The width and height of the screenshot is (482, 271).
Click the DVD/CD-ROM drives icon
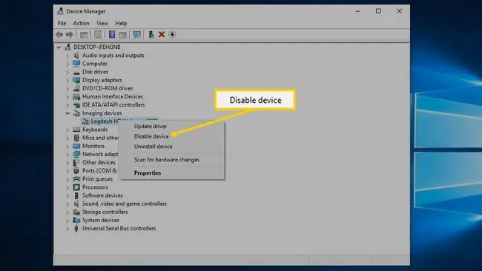point(76,88)
